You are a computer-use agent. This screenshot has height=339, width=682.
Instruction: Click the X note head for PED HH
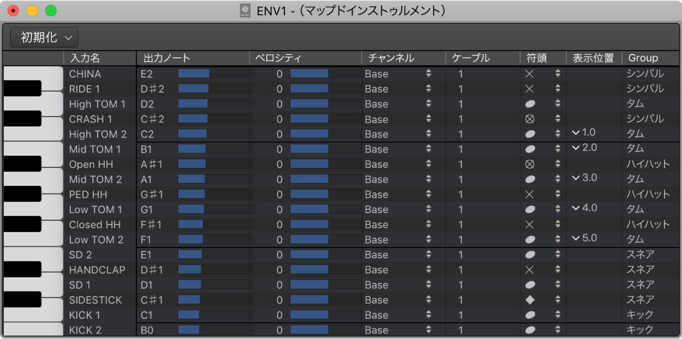point(529,195)
